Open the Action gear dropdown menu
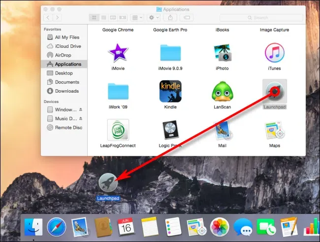This screenshot has height=242, width=320. pyautogui.click(x=152, y=17)
